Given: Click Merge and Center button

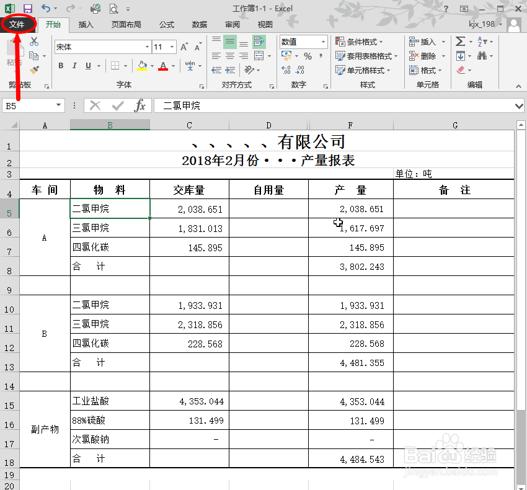Looking at the screenshot, I should [259, 56].
